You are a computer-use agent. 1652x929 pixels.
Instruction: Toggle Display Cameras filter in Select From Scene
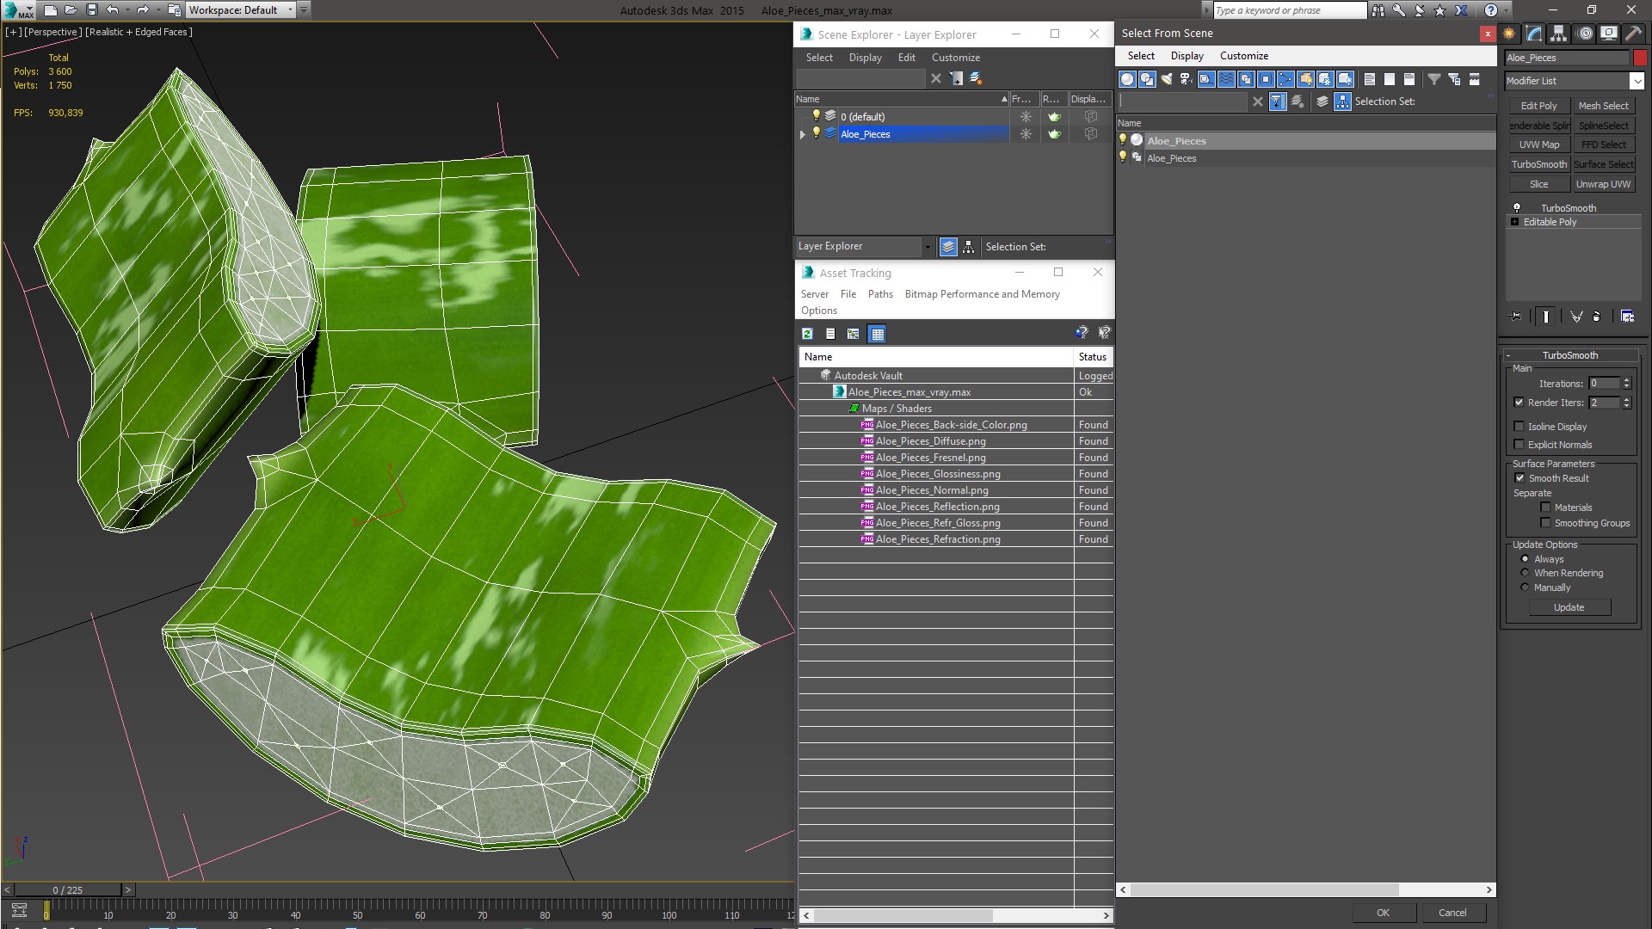[1186, 79]
